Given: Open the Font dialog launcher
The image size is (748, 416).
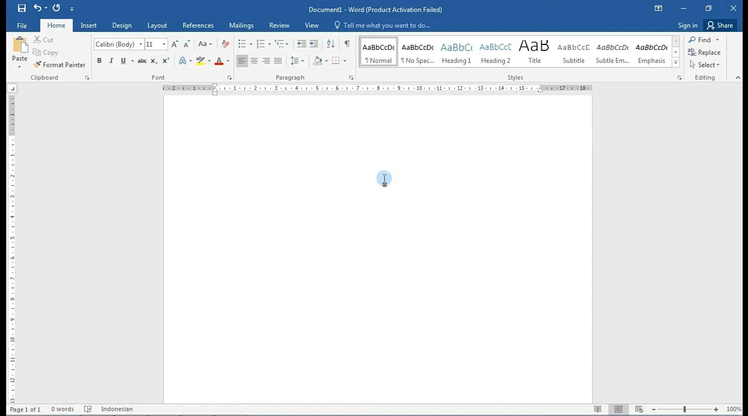Looking at the screenshot, I should [229, 78].
